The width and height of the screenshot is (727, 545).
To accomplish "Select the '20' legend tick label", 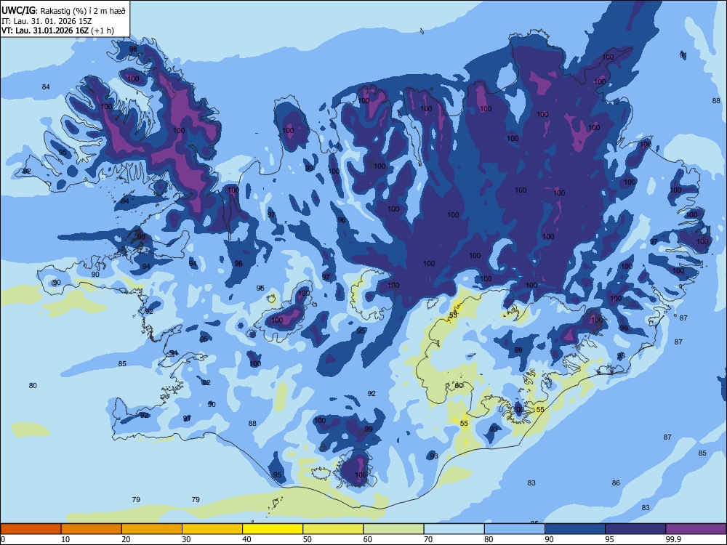I will coord(126,539).
